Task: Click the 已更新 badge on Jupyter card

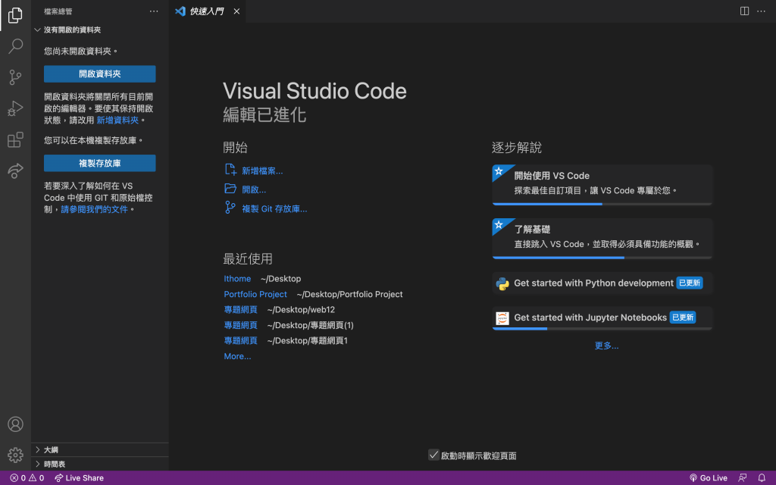Action: pyautogui.click(x=683, y=318)
